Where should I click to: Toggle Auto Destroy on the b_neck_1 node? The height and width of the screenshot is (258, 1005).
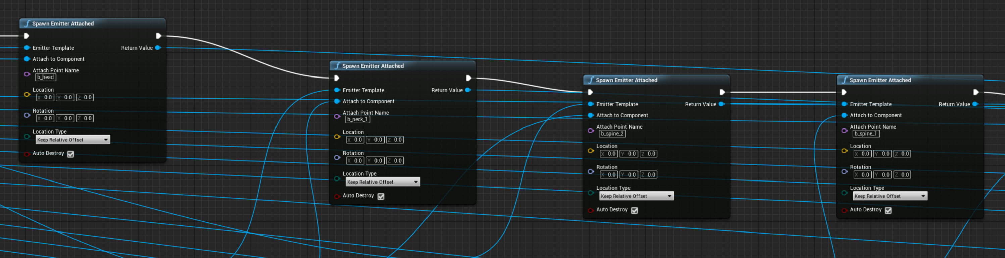[x=381, y=196]
